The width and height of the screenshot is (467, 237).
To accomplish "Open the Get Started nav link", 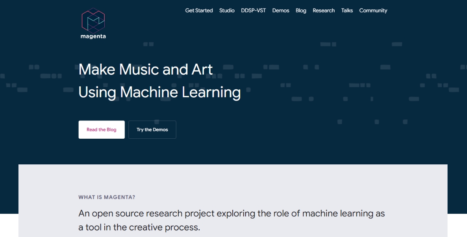I will [199, 10].
